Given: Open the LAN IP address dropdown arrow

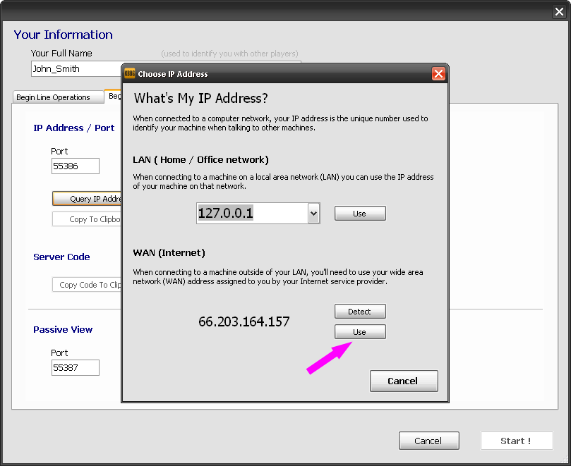Looking at the screenshot, I should click(314, 214).
